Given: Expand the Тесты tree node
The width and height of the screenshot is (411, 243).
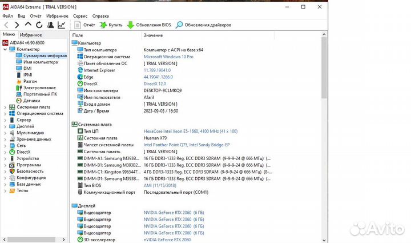Looking at the screenshot, I should (5, 191).
